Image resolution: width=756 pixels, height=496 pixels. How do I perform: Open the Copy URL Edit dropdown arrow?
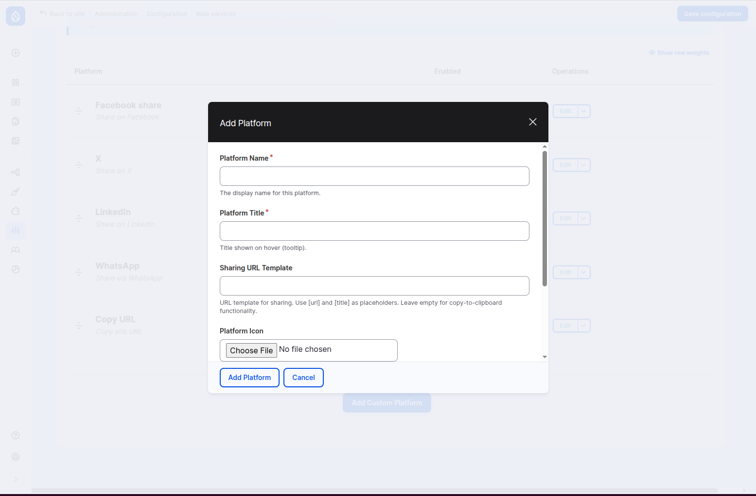584,326
